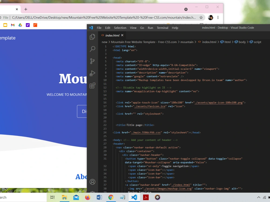Open the Help menu in VS Code
The height and width of the screenshot is (202, 270).
pyautogui.click(x=175, y=28)
